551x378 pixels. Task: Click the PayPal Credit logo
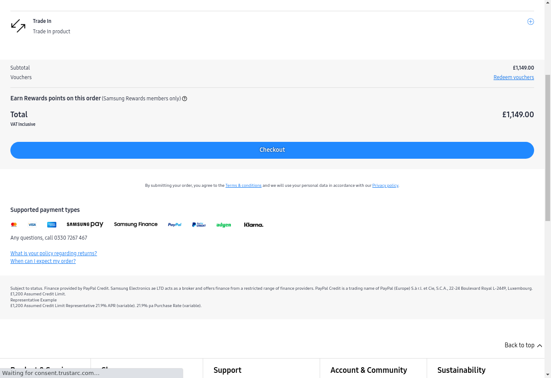199,225
